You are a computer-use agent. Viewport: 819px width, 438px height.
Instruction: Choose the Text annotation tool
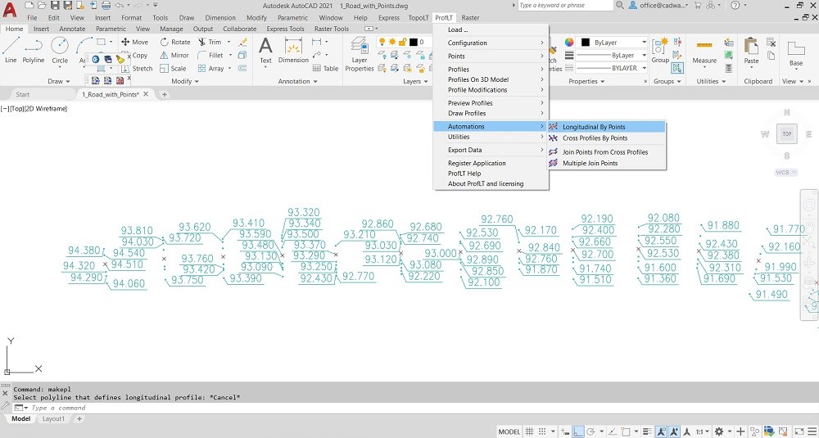click(x=265, y=51)
